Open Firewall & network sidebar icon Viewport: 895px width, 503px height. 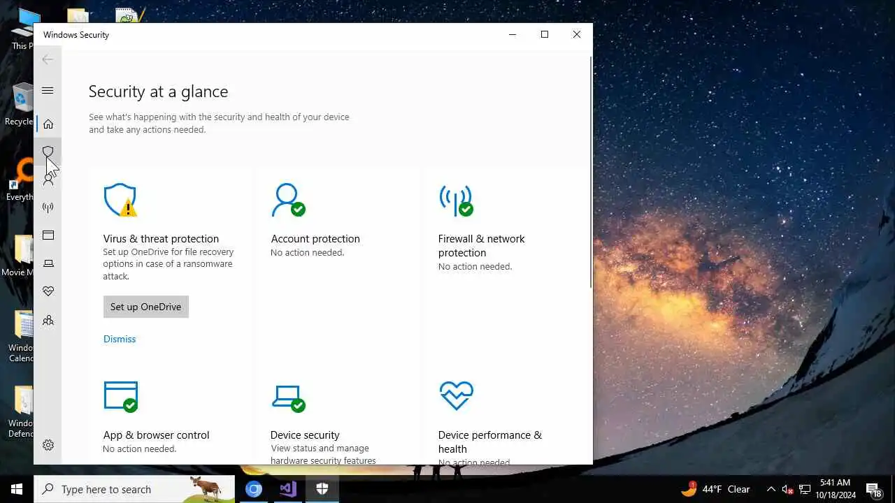pos(48,207)
